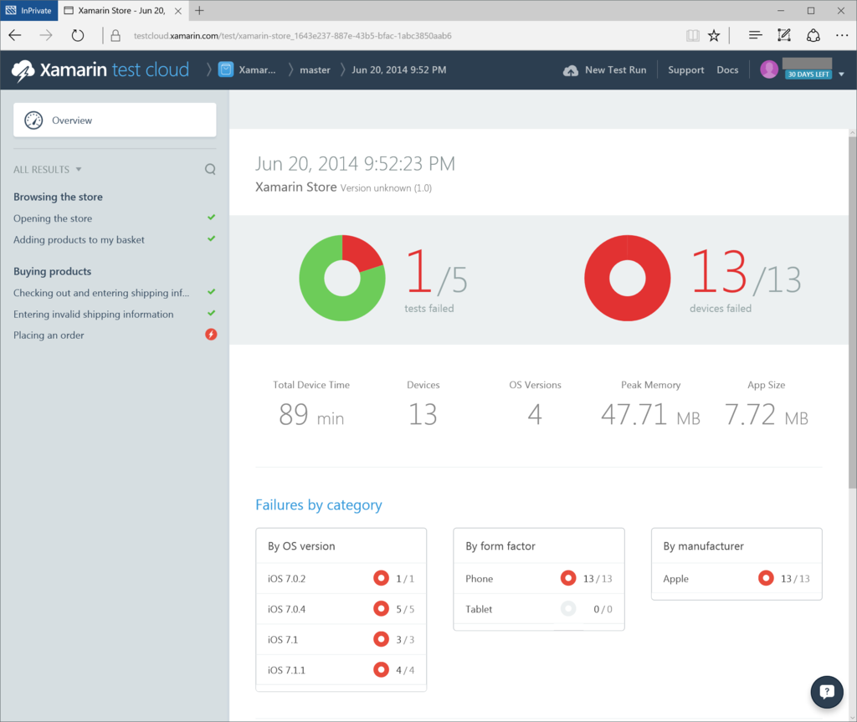Click the 7.72 MB App Size value
Viewport: 857px width, 722px height.
766,414
